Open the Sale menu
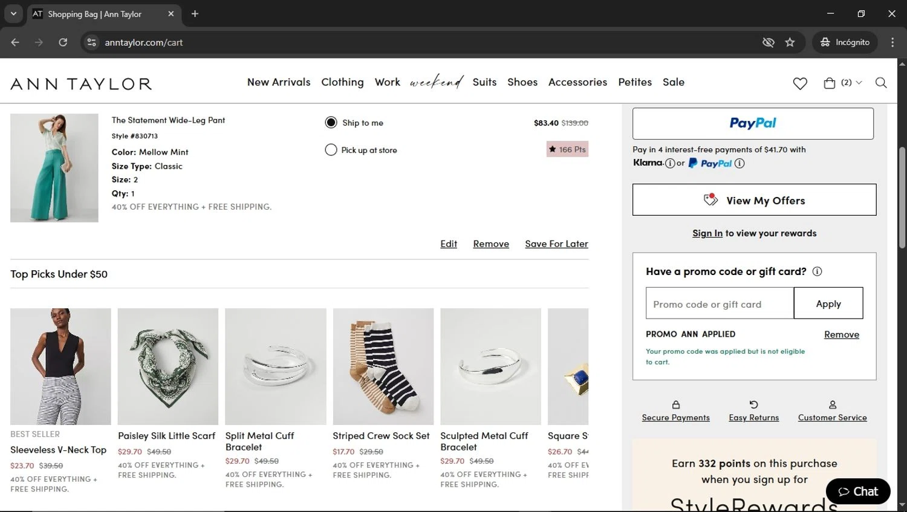Viewport: 907px width, 512px height. (x=674, y=82)
